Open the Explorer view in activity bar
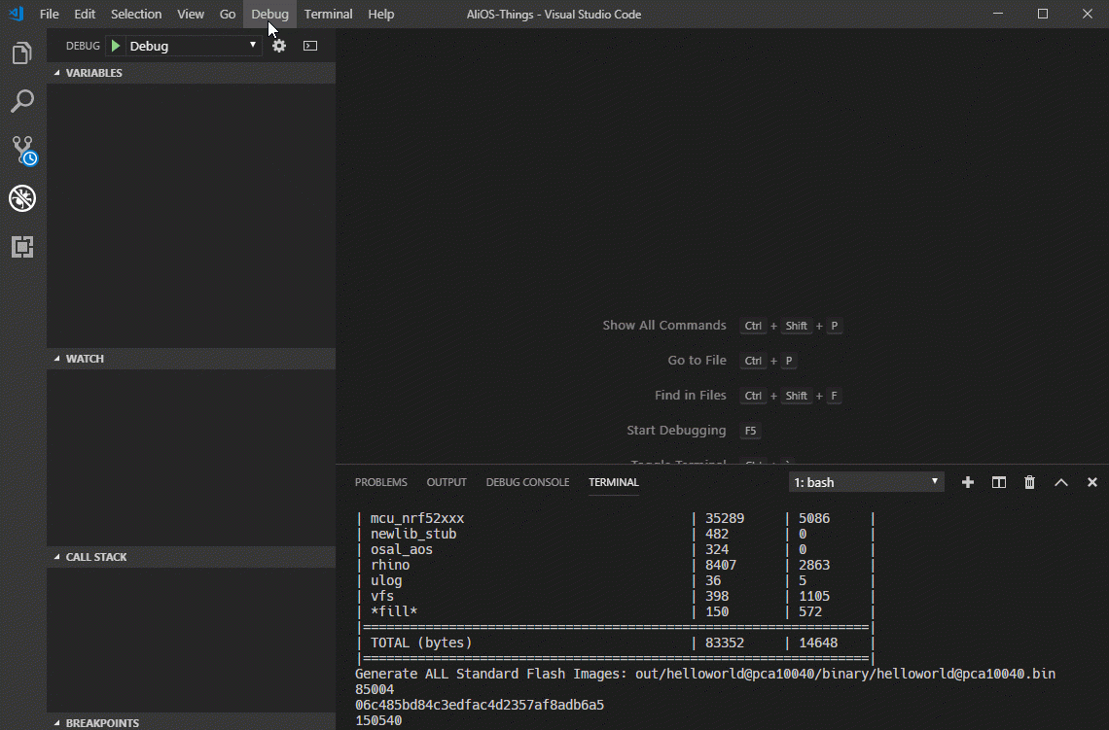1109x730 pixels. click(x=22, y=53)
